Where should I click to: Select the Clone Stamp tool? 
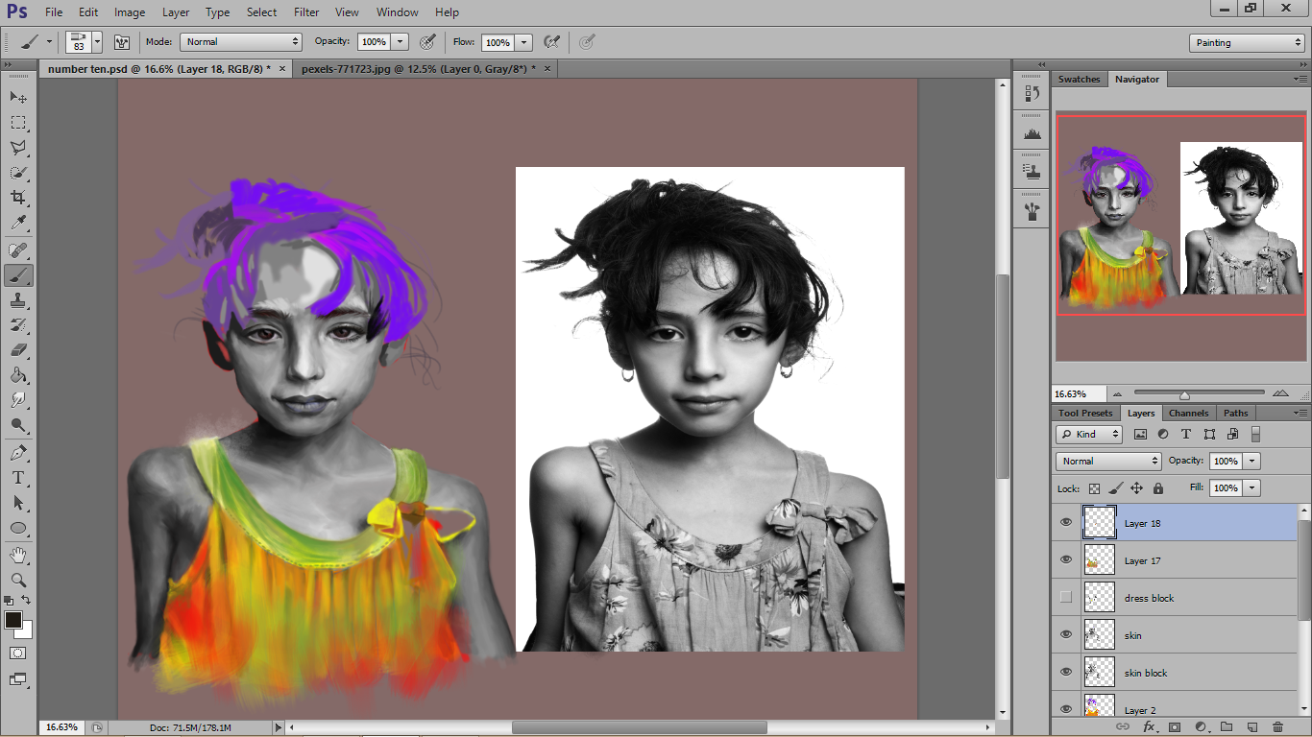tap(18, 300)
